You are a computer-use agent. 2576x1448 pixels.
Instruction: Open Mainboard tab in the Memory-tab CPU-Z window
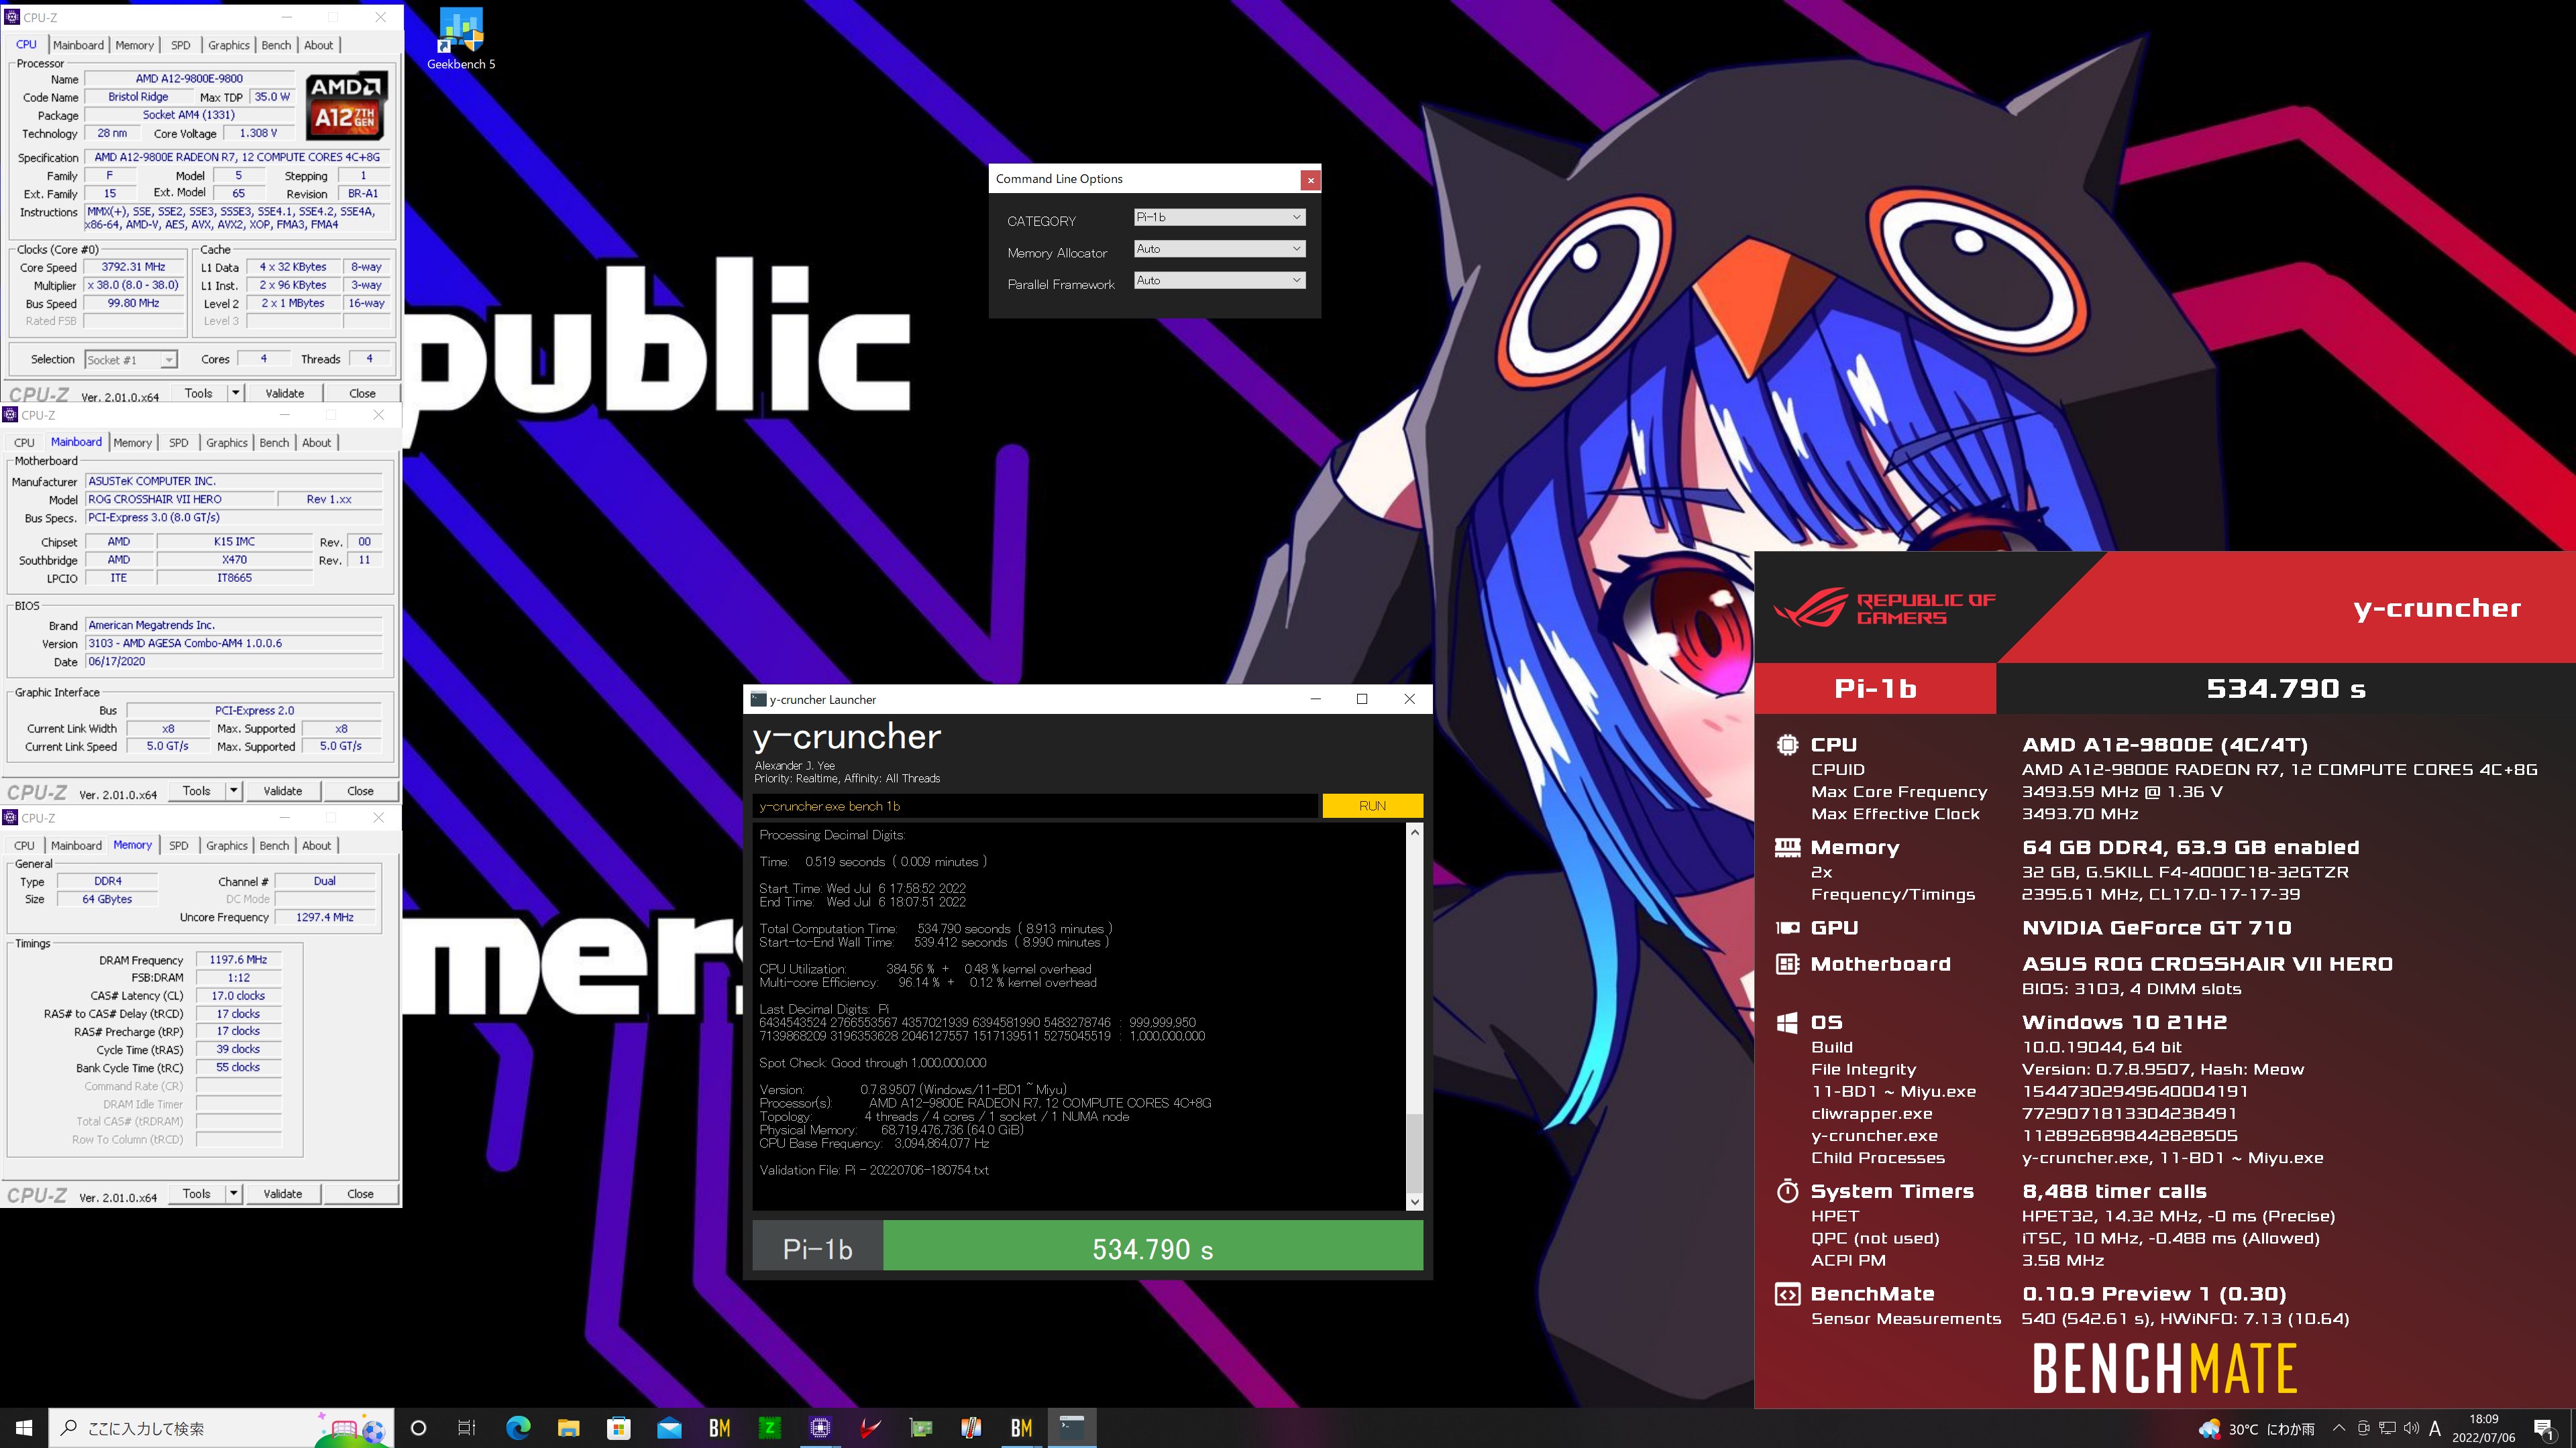click(76, 845)
